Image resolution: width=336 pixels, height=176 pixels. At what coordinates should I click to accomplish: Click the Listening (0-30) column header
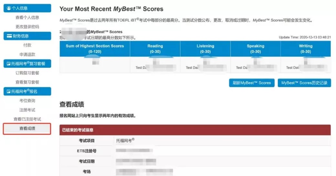(x=205, y=49)
